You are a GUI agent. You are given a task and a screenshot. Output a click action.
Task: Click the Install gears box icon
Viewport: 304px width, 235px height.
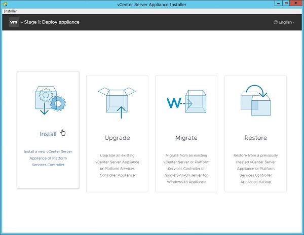pyautogui.click(x=50, y=100)
